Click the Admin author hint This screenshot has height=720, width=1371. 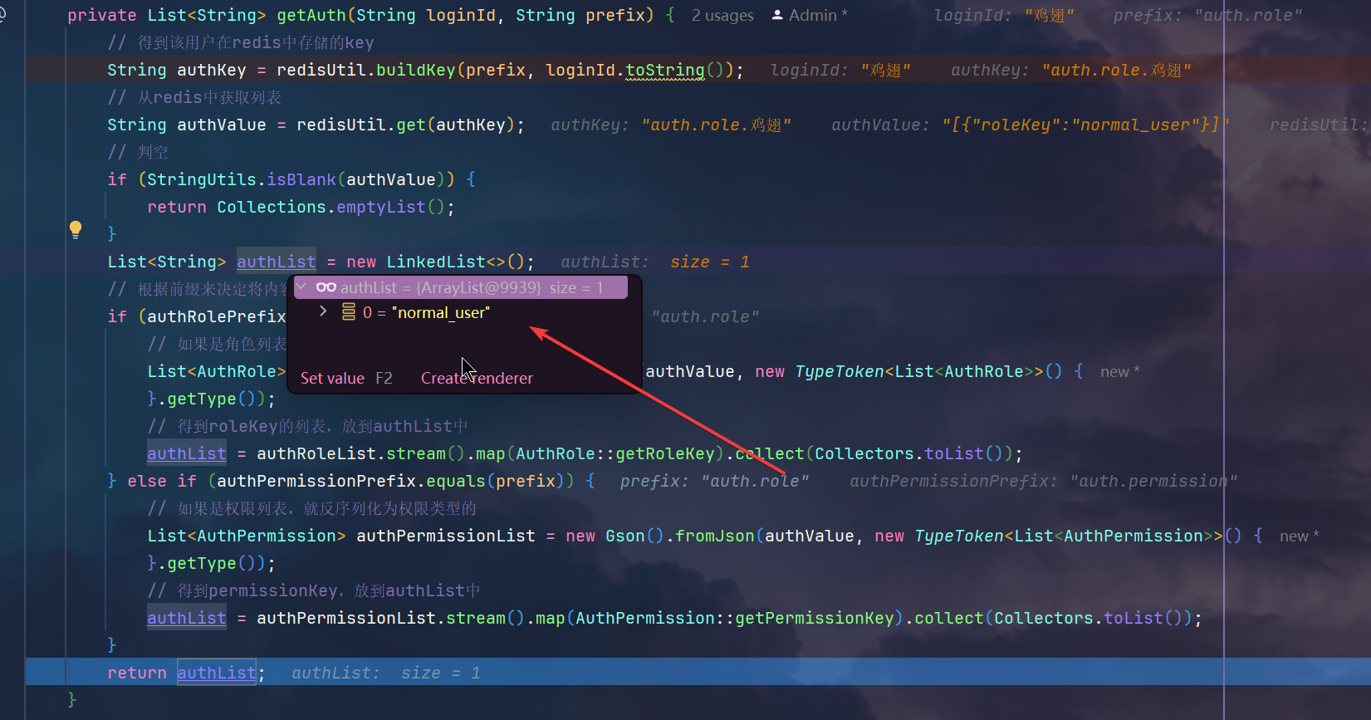pyautogui.click(x=818, y=15)
